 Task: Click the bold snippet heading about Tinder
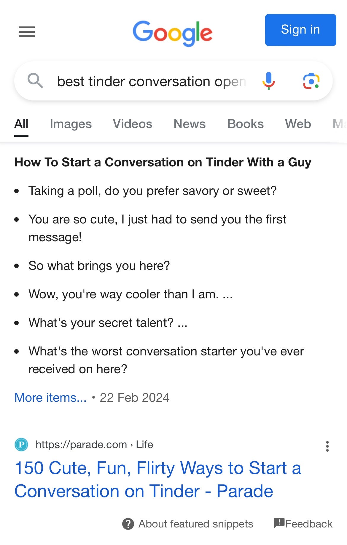(x=163, y=162)
